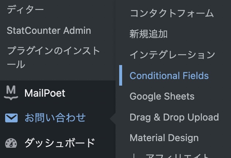Click the submenu flyout arrow pointer

click(x=113, y=118)
